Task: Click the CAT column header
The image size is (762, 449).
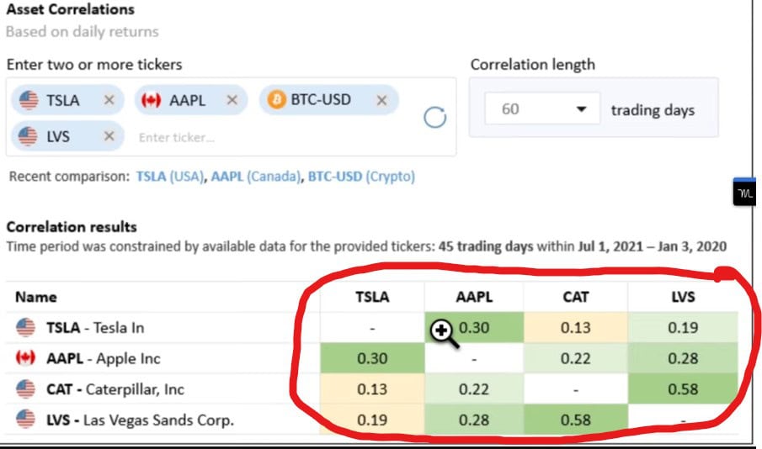Action: click(x=575, y=297)
